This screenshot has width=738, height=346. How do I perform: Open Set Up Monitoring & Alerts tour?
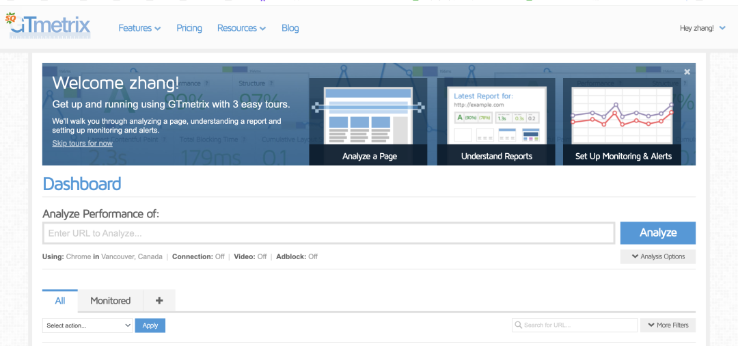point(623,121)
